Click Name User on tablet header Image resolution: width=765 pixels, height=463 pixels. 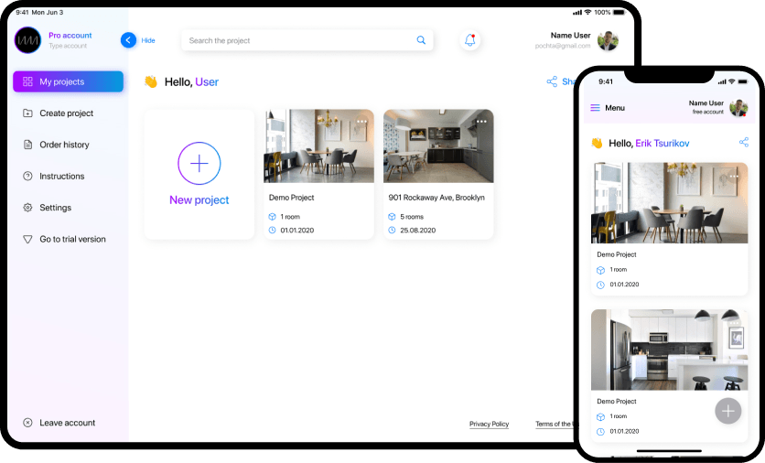(x=570, y=35)
